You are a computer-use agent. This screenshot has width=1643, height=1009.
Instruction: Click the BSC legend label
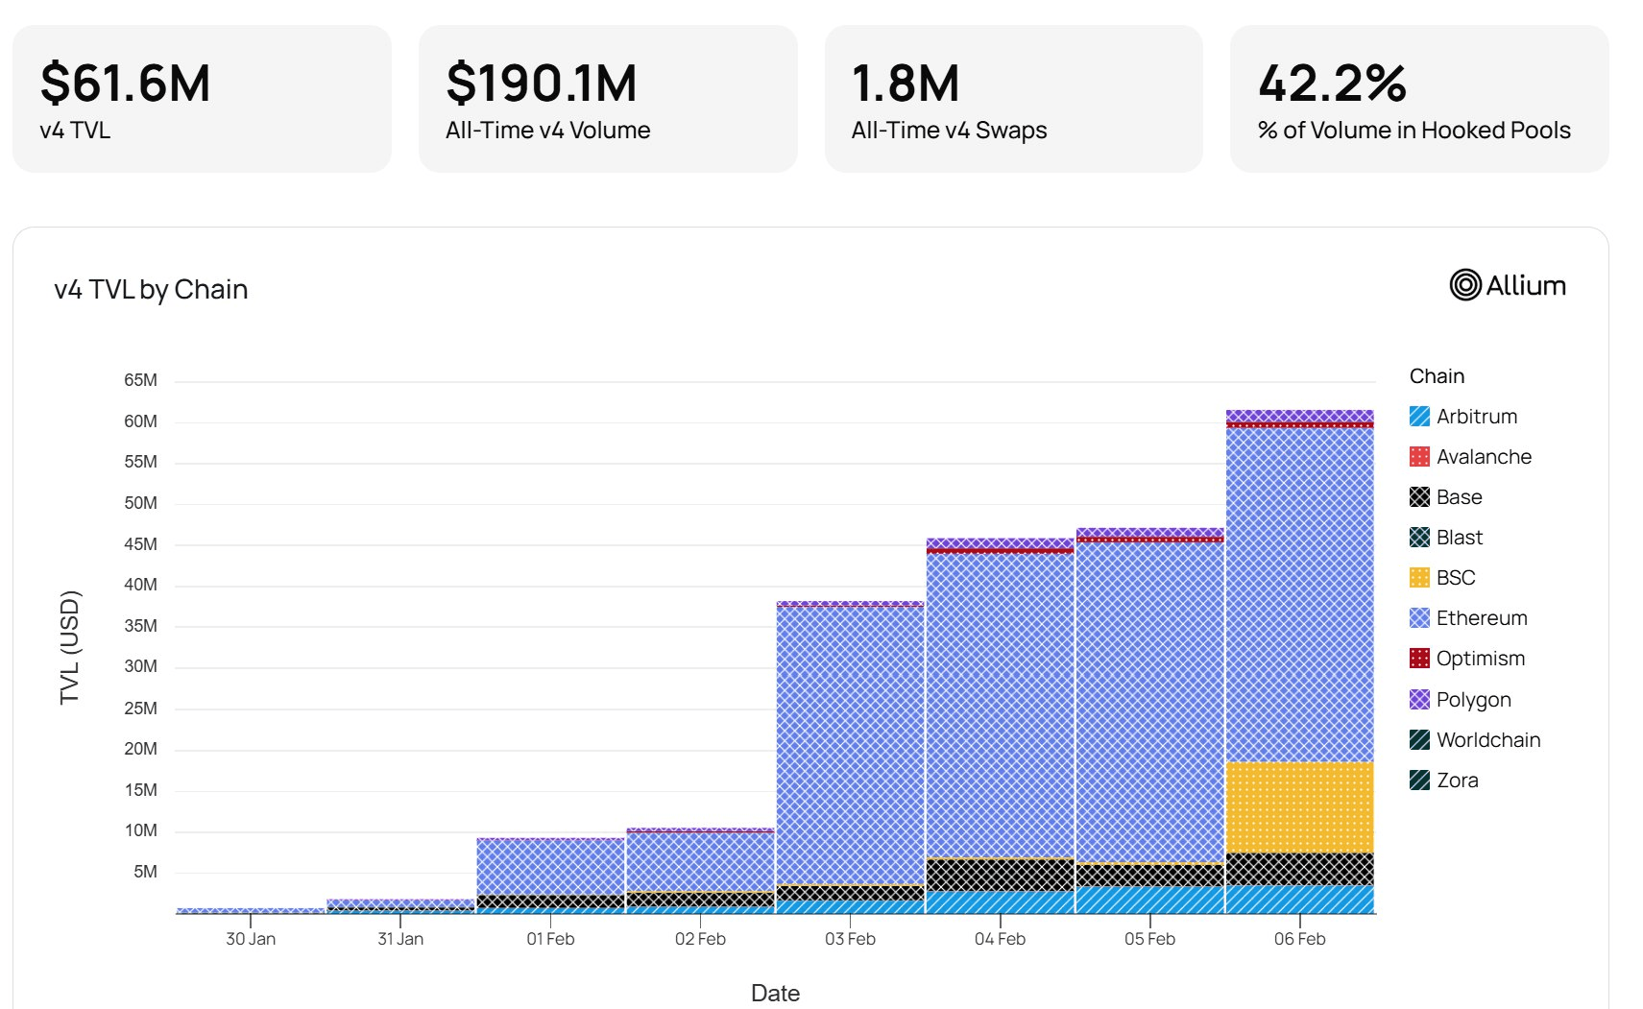1456,577
